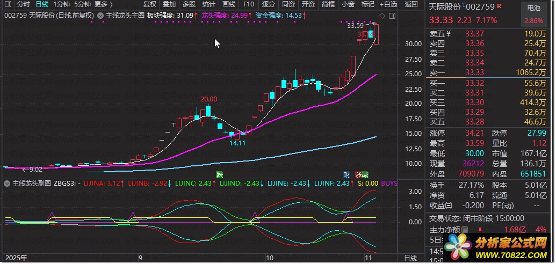556x264 pixels.
Task: Activate the 画线 drawing tool
Action: click(229, 5)
